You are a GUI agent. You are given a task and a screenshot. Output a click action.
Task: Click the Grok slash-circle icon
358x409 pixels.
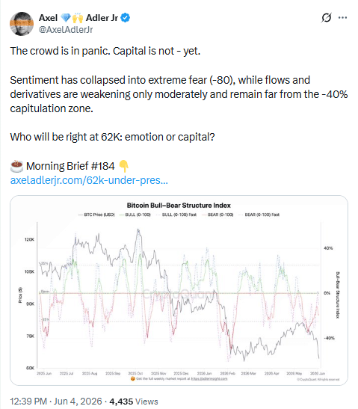tap(326, 18)
